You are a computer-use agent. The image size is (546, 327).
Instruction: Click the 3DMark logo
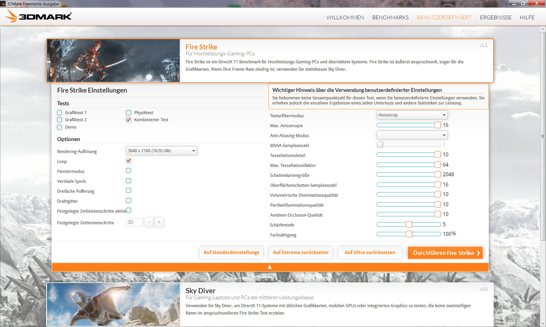pyautogui.click(x=39, y=16)
